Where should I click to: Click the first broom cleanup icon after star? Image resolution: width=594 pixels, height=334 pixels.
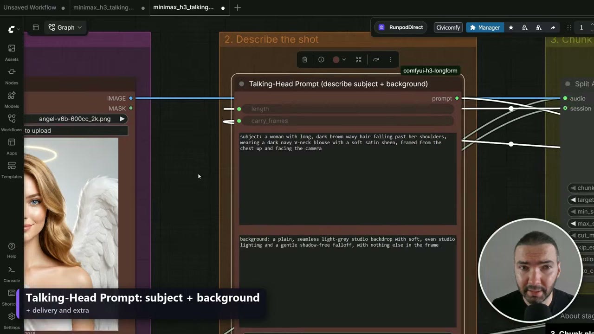(525, 27)
